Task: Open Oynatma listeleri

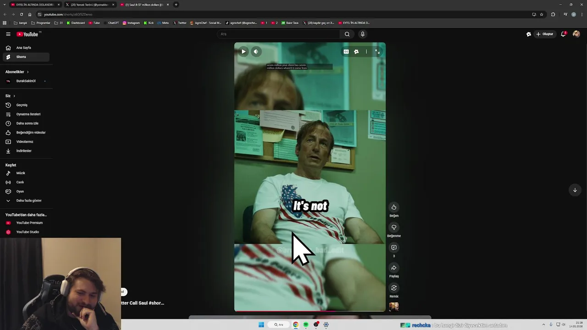Action: (x=26, y=114)
